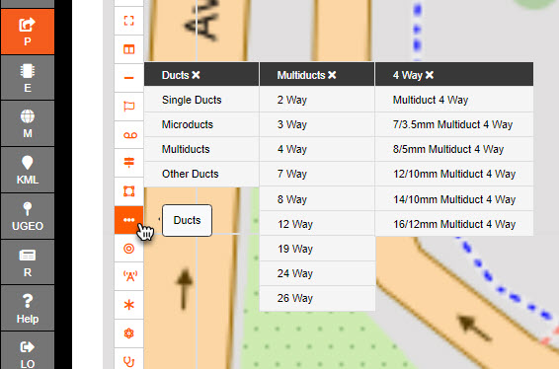
Task: Select the flower-shaped tool icon
Action: pos(128,333)
